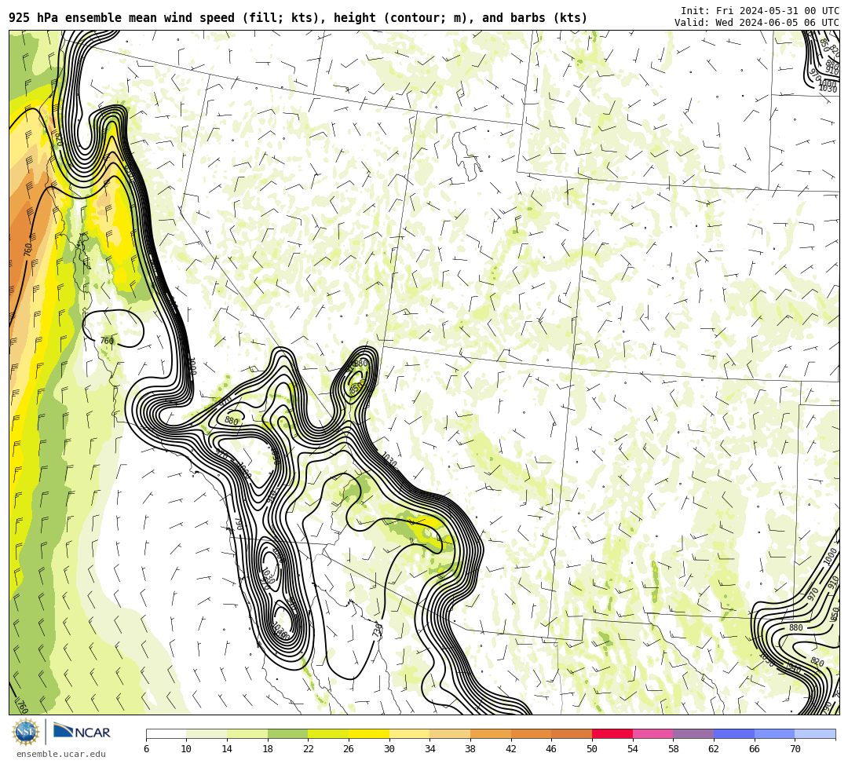Pick the red 50–54 kts color swatch
This screenshot has width=848, height=764.
tap(612, 733)
